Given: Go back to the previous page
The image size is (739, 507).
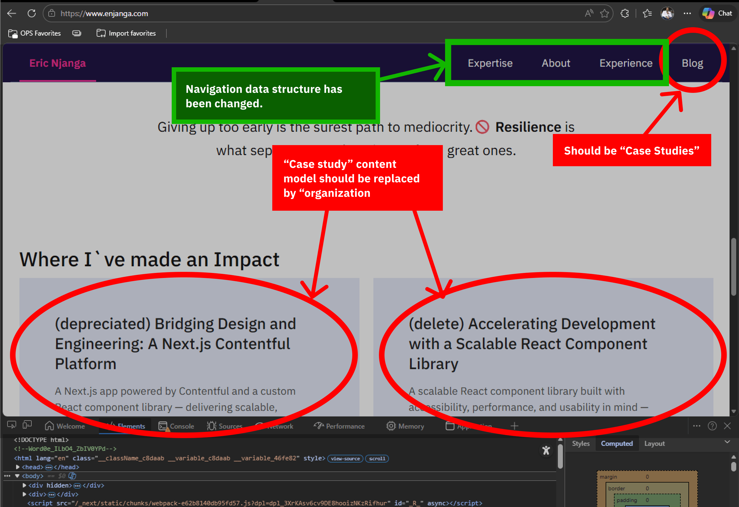Looking at the screenshot, I should pos(12,13).
